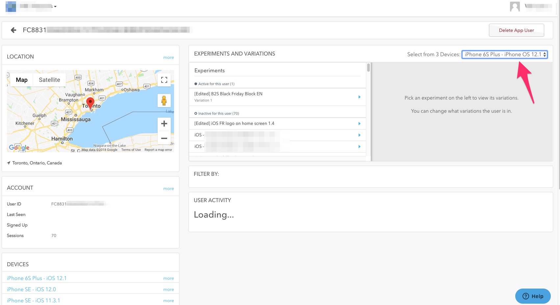Click Active for this user (1) header
The width and height of the screenshot is (560, 305).
click(x=215, y=84)
